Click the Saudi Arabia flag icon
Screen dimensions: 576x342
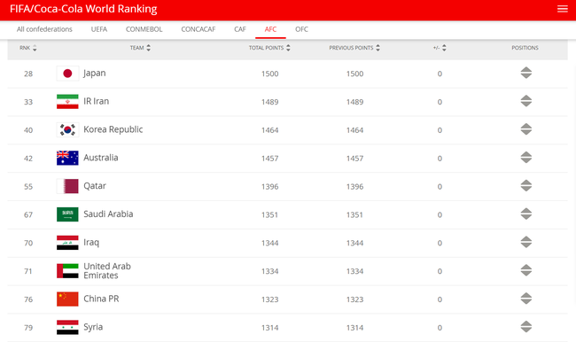(x=67, y=214)
